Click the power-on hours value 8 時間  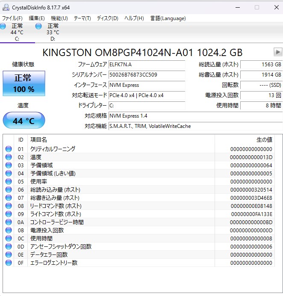[x=262, y=106]
